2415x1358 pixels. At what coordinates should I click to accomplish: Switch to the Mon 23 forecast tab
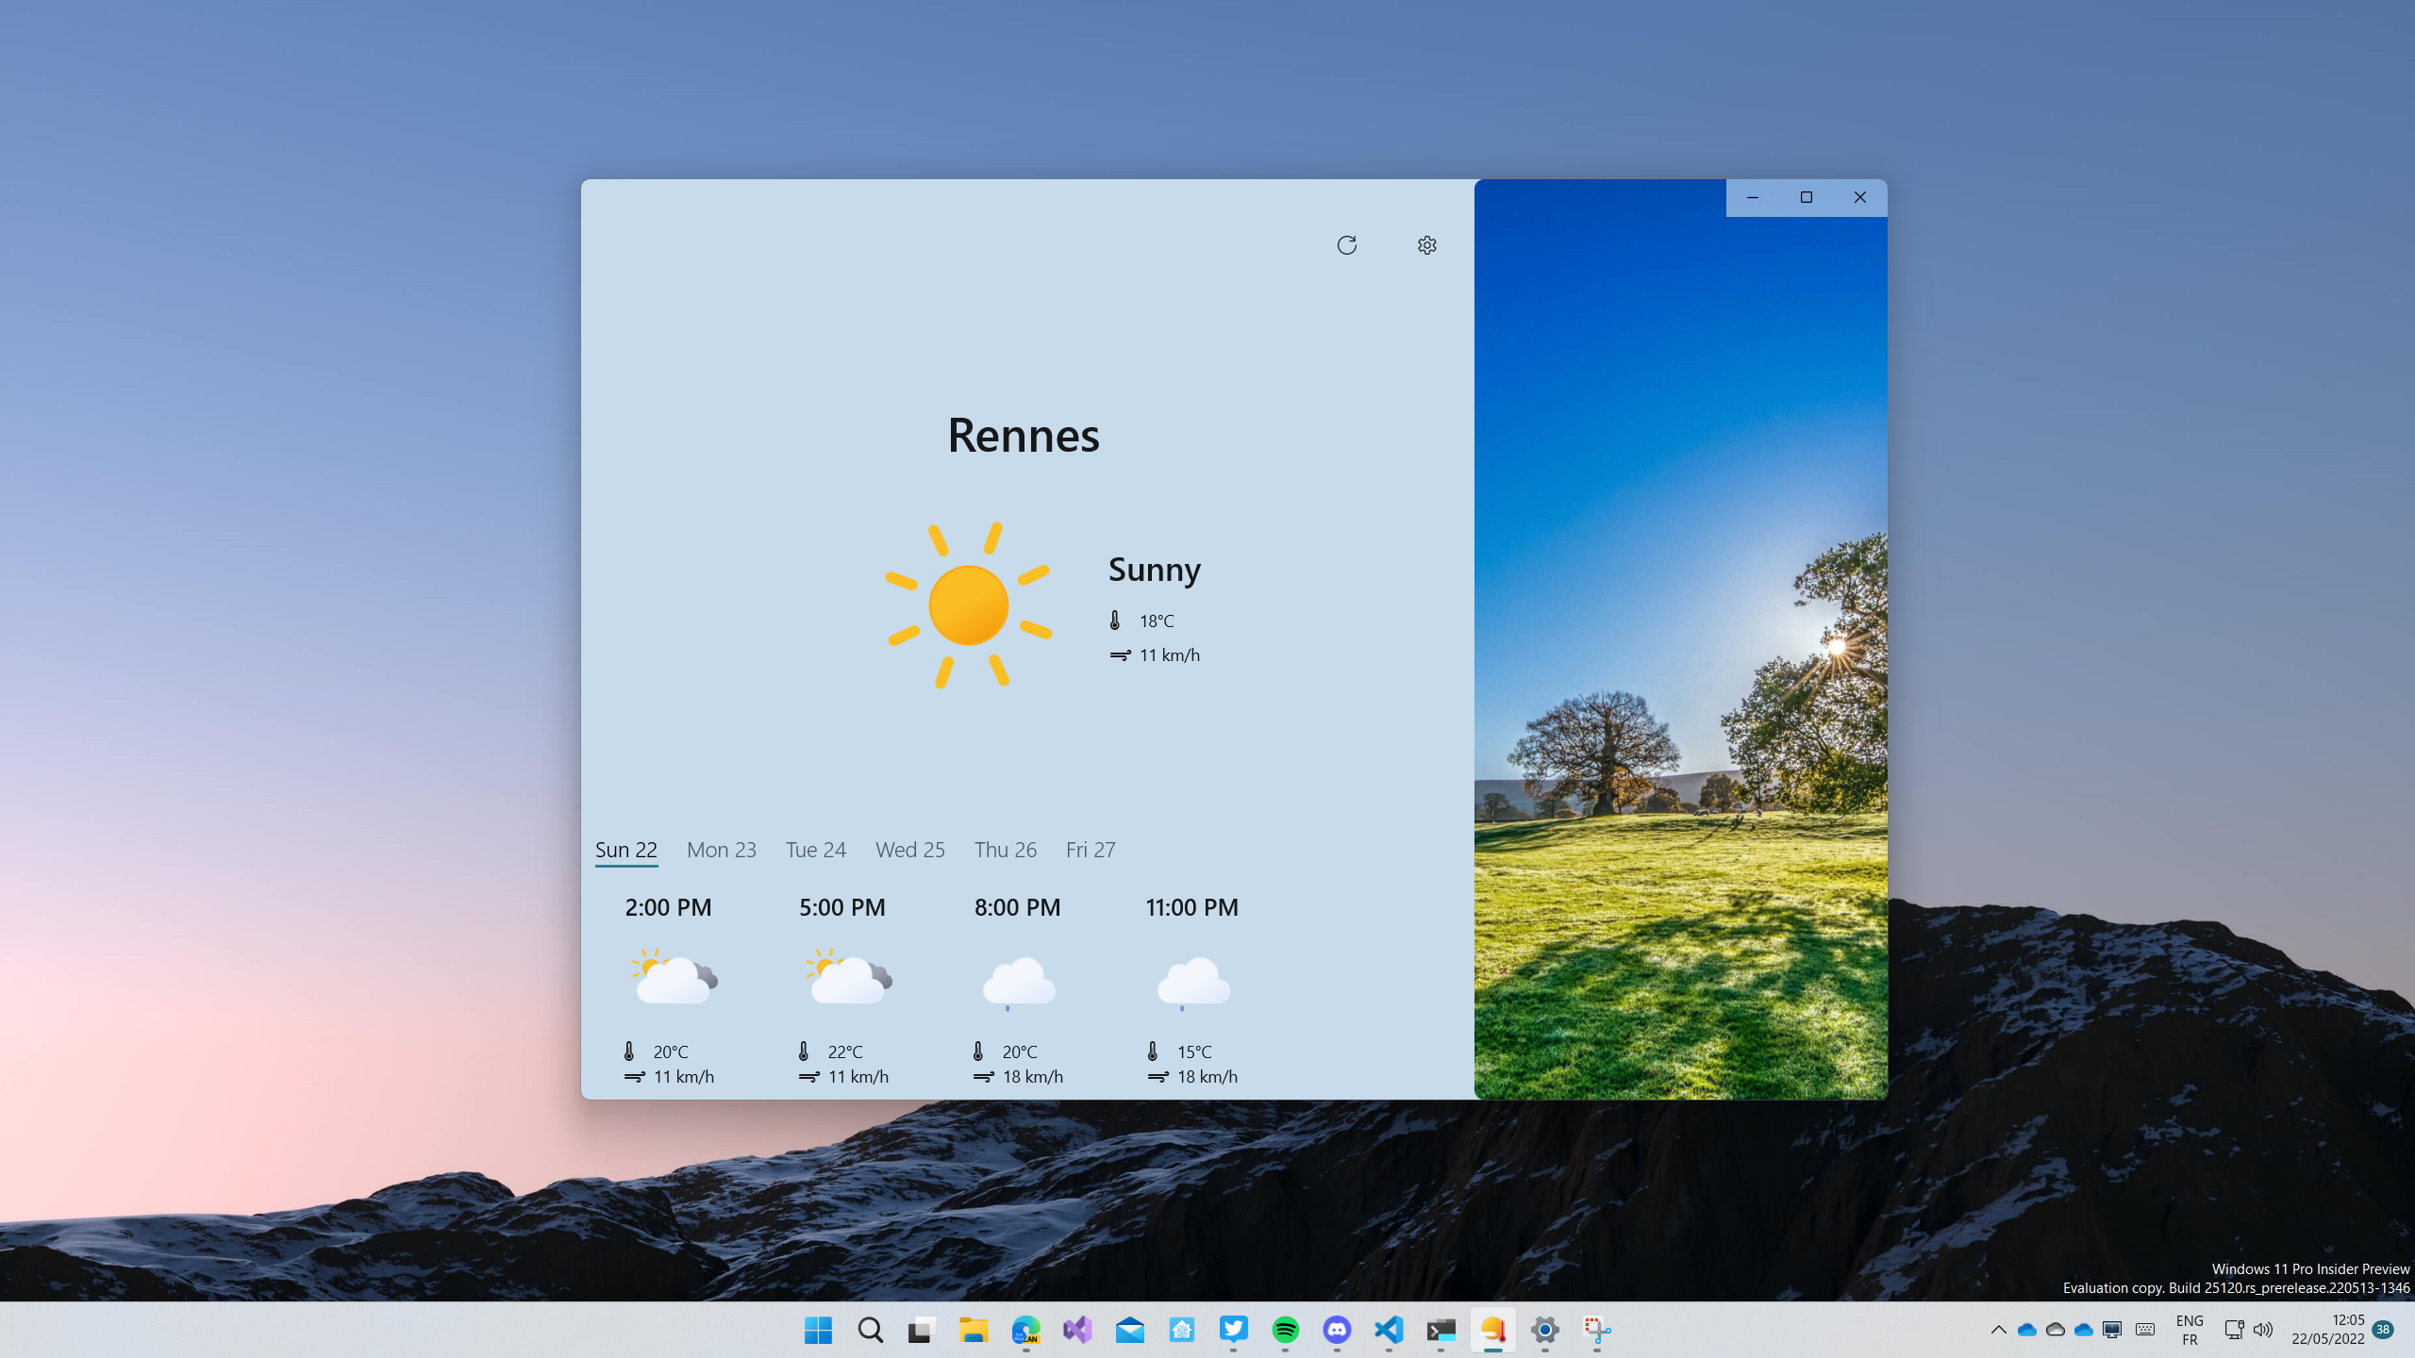pyautogui.click(x=721, y=850)
